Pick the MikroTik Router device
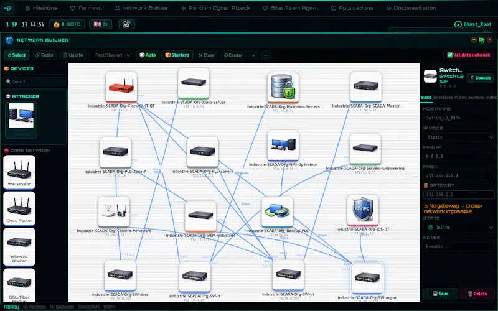The height and width of the screenshot is (311, 498). click(19, 246)
